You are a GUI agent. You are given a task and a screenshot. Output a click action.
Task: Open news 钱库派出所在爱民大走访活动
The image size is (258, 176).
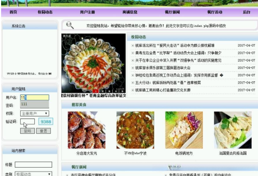[x=175, y=46]
